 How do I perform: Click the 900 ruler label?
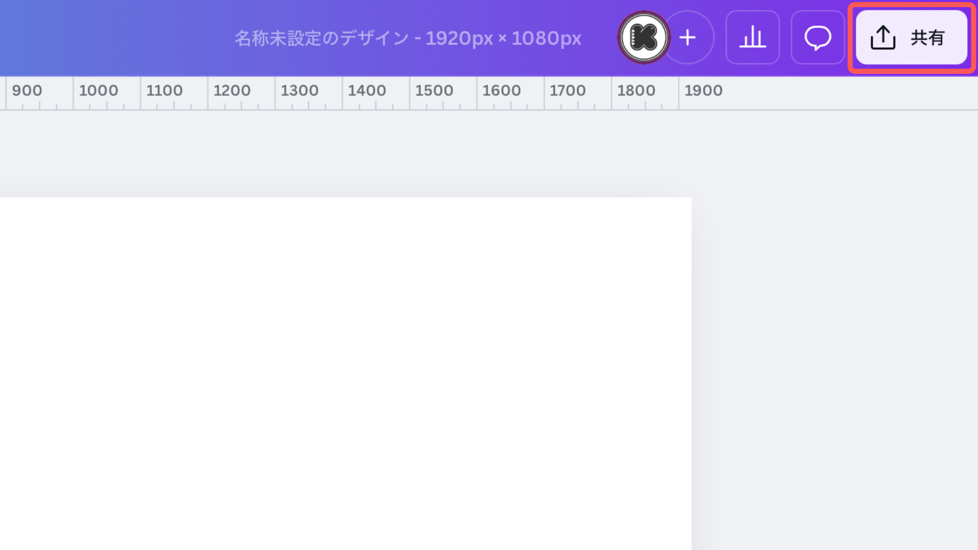click(27, 91)
